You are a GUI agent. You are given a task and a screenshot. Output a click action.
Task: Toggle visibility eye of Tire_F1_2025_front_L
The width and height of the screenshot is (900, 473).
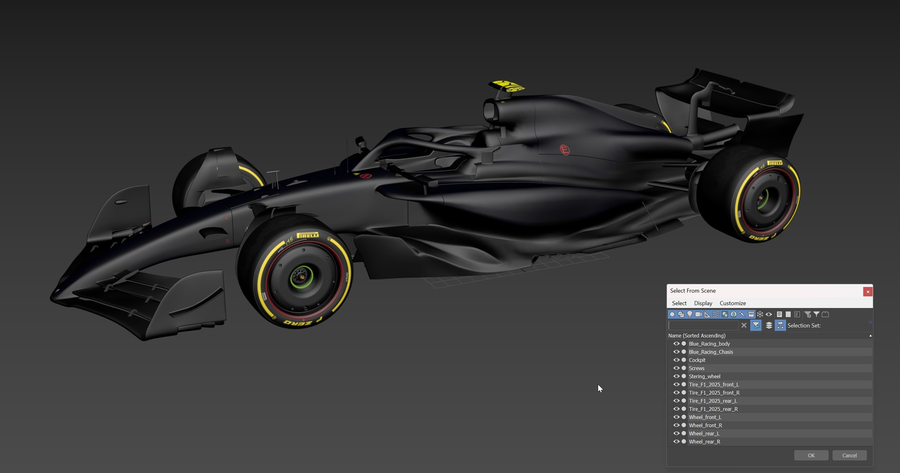tap(676, 384)
